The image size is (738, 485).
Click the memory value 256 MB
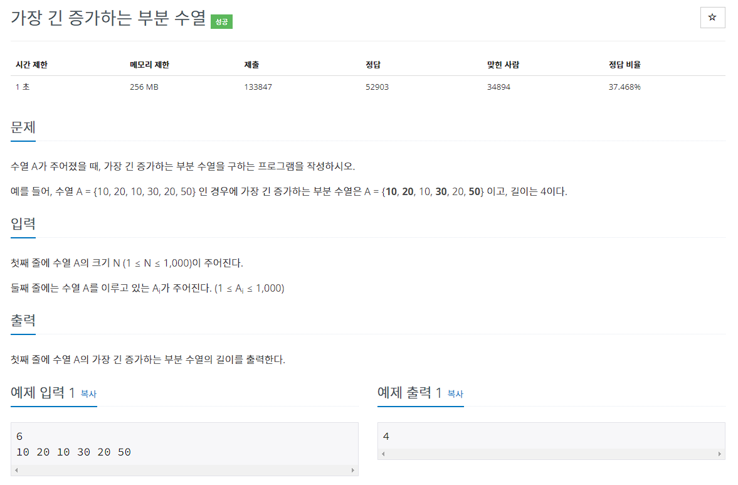point(144,87)
